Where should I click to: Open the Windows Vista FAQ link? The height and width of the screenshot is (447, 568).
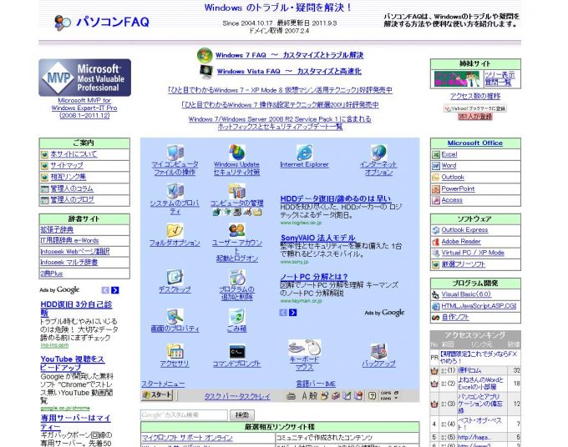point(289,71)
